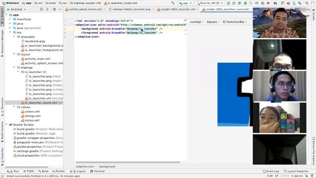Select strings.xml in values
Image resolution: width=316 pixels, height=178 pixels.
click(x=31, y=116)
